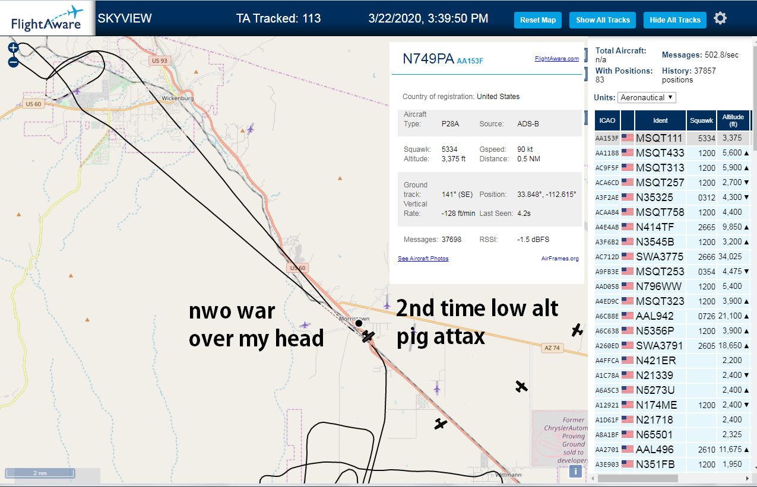Image resolution: width=757 pixels, height=487 pixels.
Task: Select the MSQT758 aircraft row
Action: [x=672, y=212]
